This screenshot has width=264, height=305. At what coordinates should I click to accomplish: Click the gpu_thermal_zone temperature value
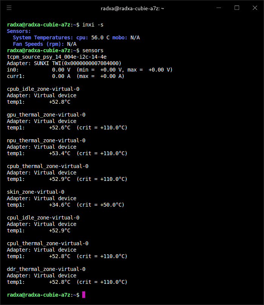click(60, 128)
